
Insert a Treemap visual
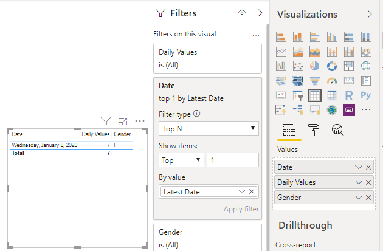[x=349, y=66]
